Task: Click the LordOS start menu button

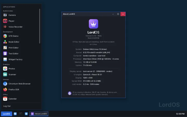Action: [6, 114]
